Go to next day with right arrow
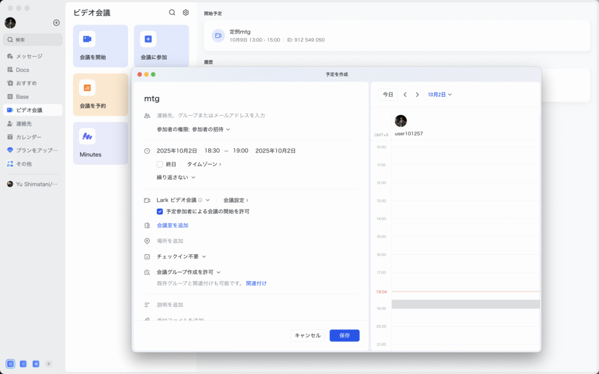 click(417, 95)
